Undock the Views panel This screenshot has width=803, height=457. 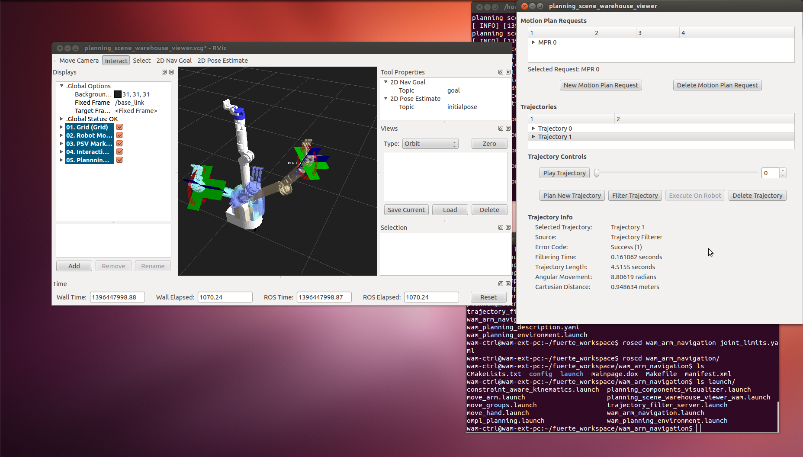coord(501,129)
